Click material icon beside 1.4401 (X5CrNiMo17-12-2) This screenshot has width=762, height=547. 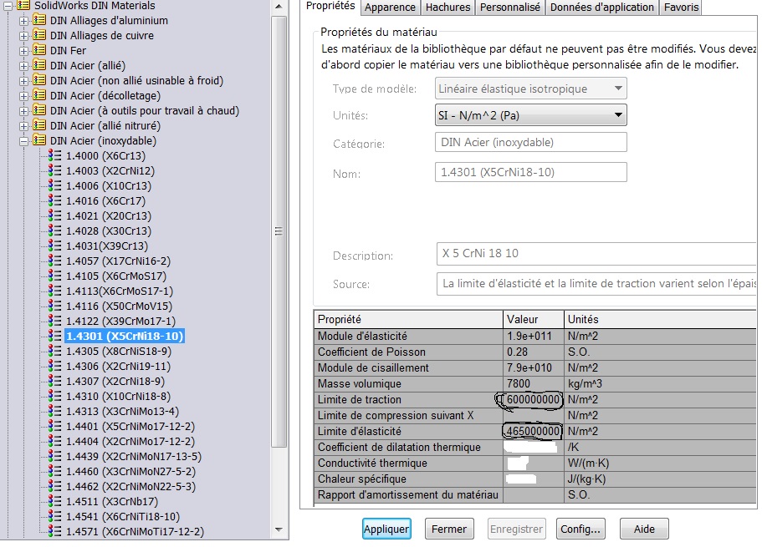[x=55, y=427]
